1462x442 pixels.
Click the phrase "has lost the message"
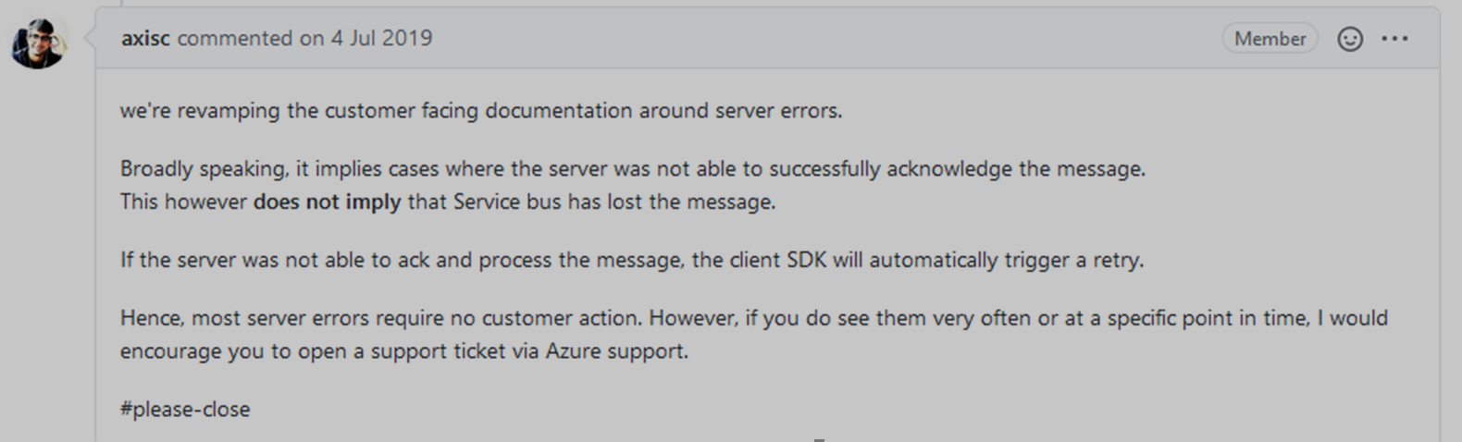671,202
